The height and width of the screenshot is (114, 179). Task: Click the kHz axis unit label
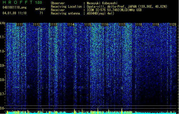point(3,23)
